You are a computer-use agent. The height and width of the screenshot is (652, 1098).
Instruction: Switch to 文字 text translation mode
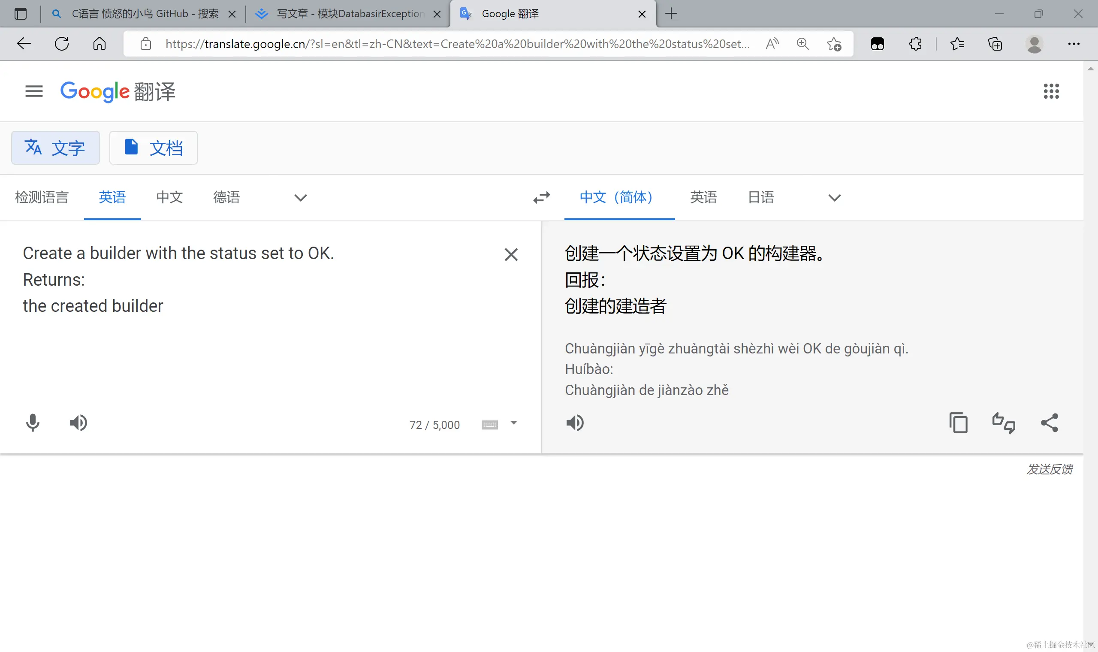[x=55, y=148]
